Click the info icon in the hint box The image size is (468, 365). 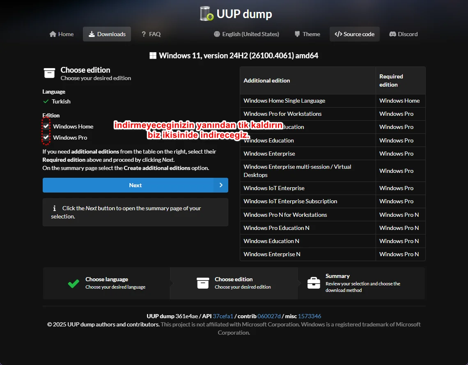point(54,208)
